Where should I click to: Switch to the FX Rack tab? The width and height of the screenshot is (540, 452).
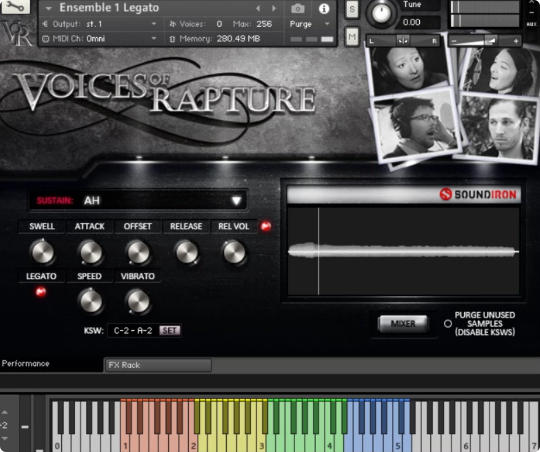[158, 365]
